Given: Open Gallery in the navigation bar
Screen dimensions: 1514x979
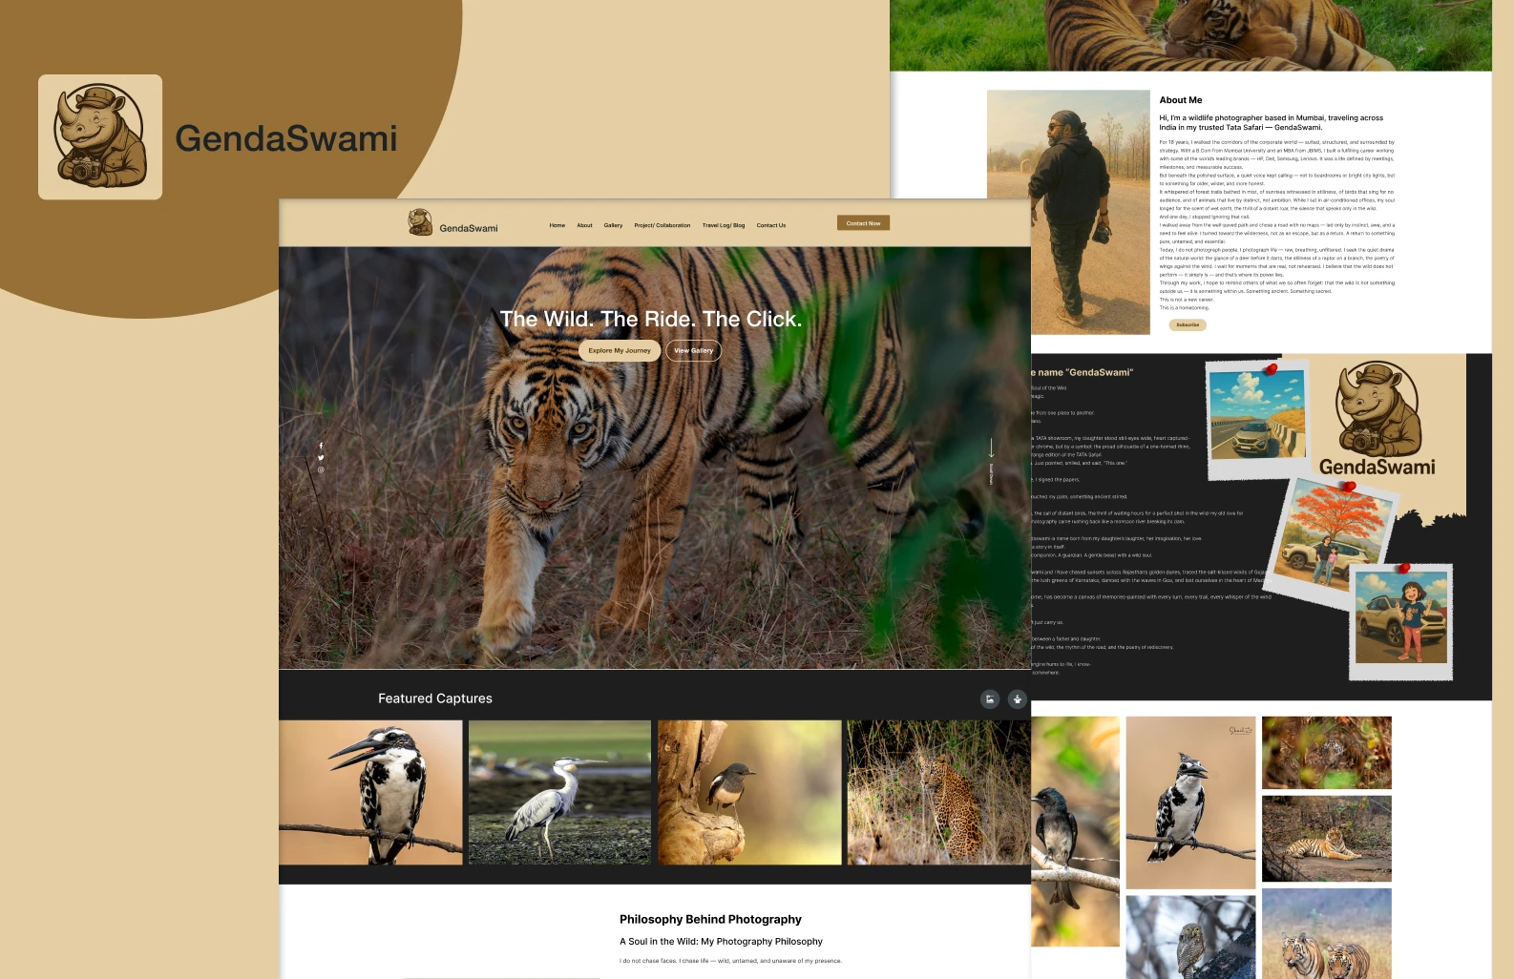Looking at the screenshot, I should 613,226.
